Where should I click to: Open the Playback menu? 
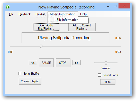(x=25, y=14)
